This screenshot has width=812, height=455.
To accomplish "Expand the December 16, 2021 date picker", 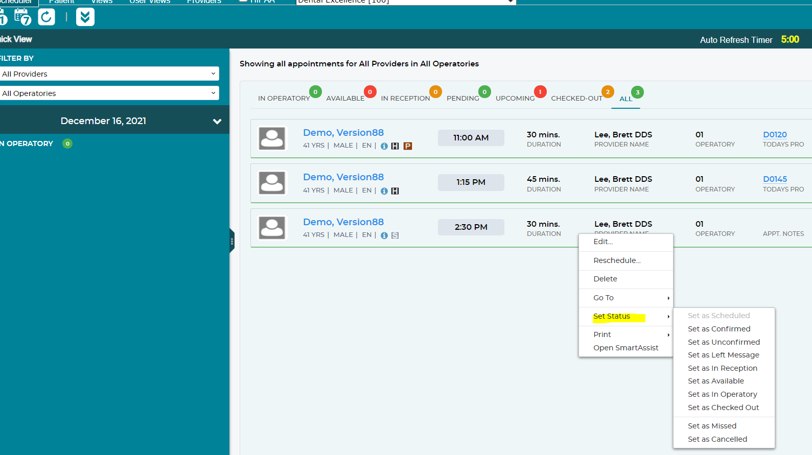I will (x=217, y=122).
